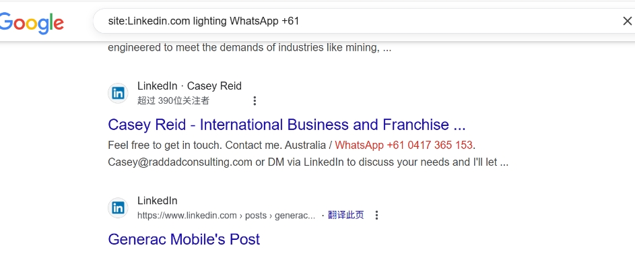This screenshot has width=635, height=254.
Task: Clear the search query with the X
Action: click(627, 21)
